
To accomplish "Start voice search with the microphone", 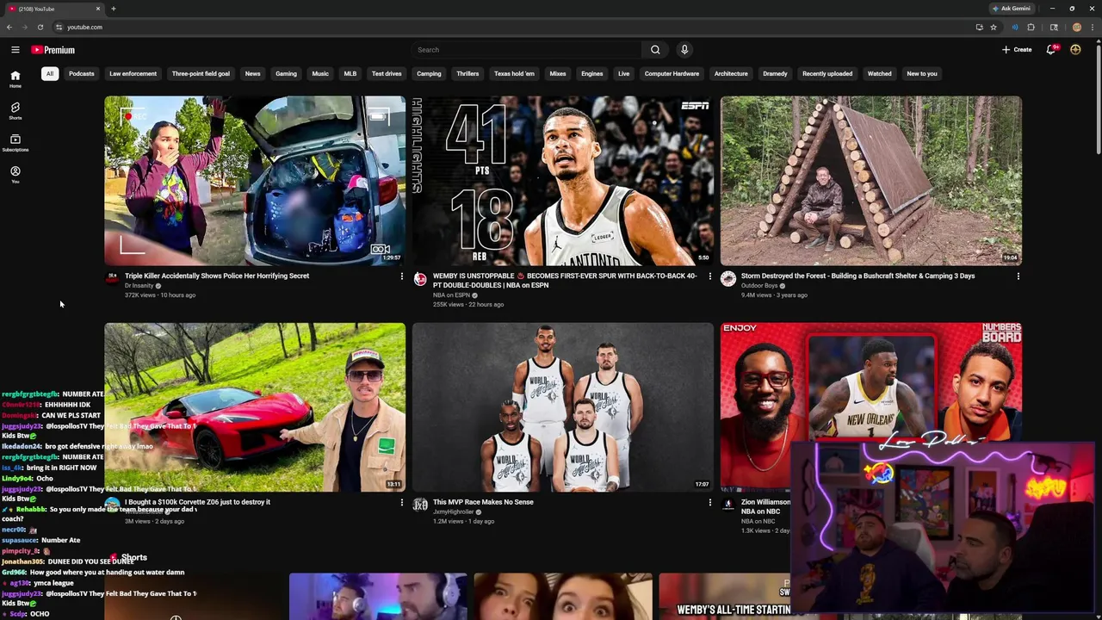I will (x=684, y=50).
